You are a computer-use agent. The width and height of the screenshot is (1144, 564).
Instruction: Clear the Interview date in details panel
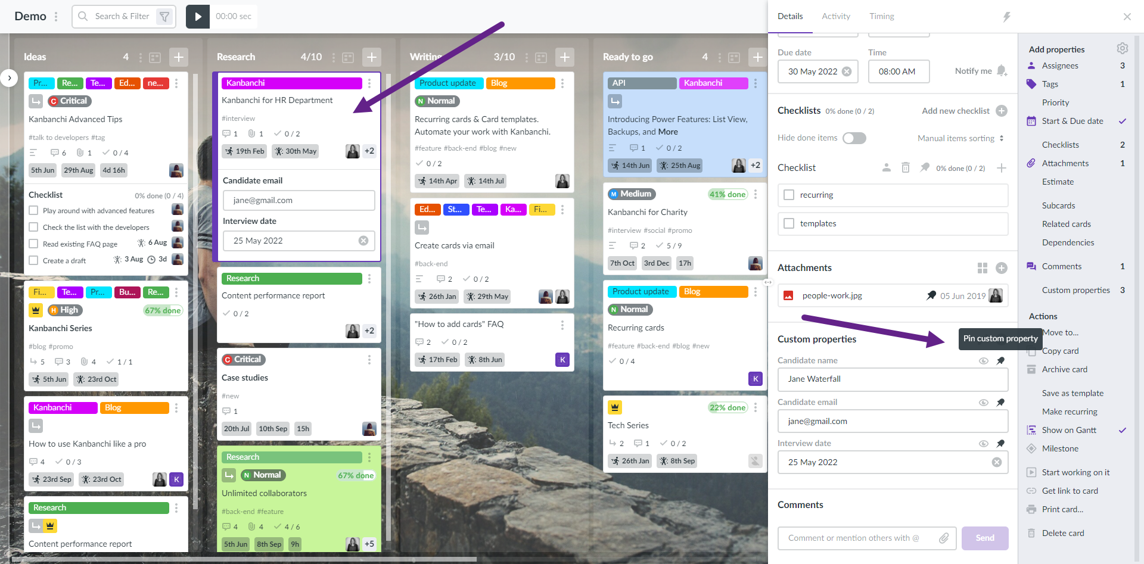point(997,462)
